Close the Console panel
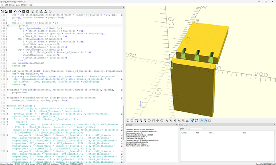Image resolution: width=276 pixels, height=165 pixels. [177, 125]
